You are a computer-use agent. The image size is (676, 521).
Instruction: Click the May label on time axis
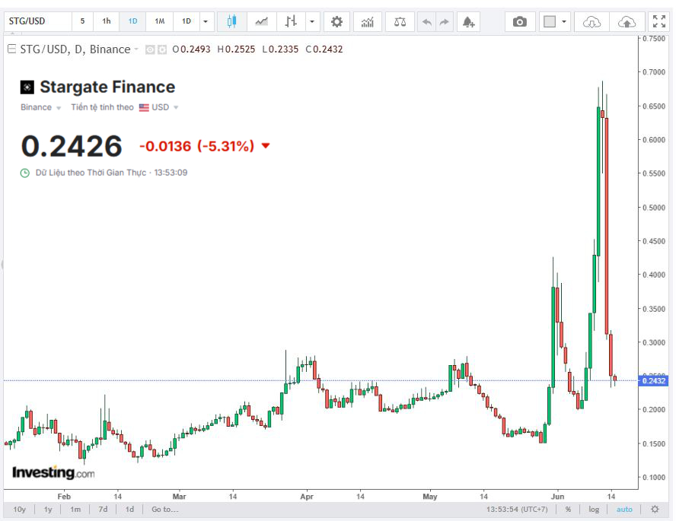pyautogui.click(x=430, y=497)
